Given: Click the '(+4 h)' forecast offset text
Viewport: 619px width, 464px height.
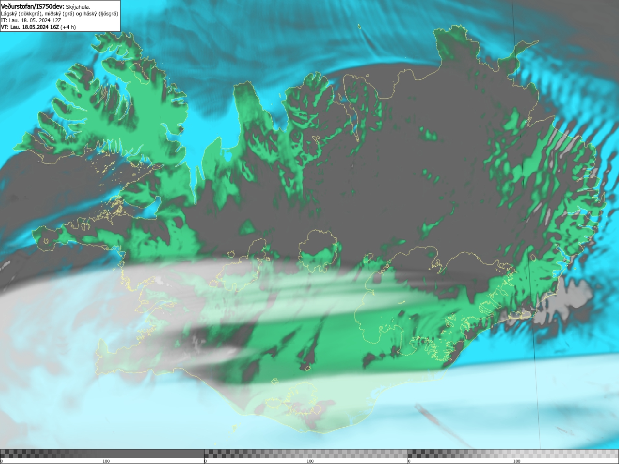Looking at the screenshot, I should (68, 27).
